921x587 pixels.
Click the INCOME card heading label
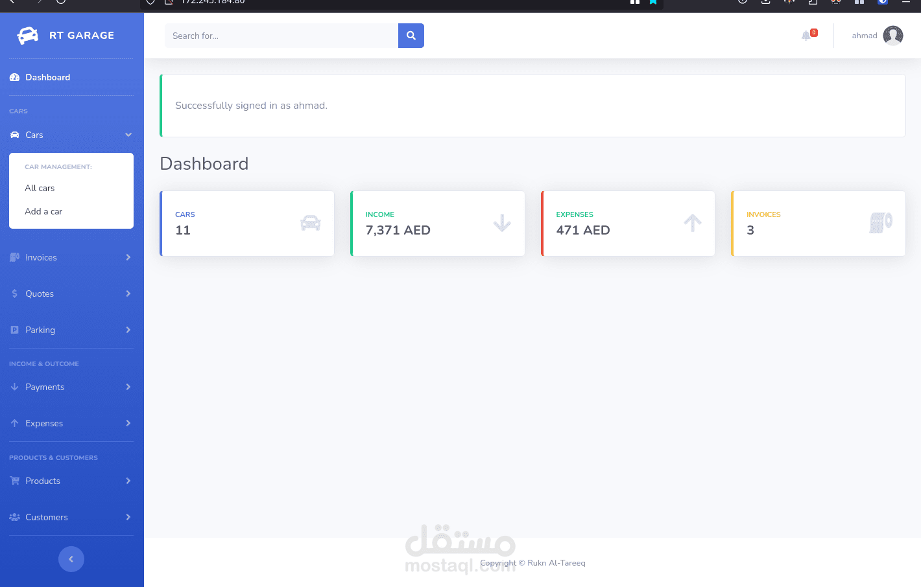click(x=380, y=214)
